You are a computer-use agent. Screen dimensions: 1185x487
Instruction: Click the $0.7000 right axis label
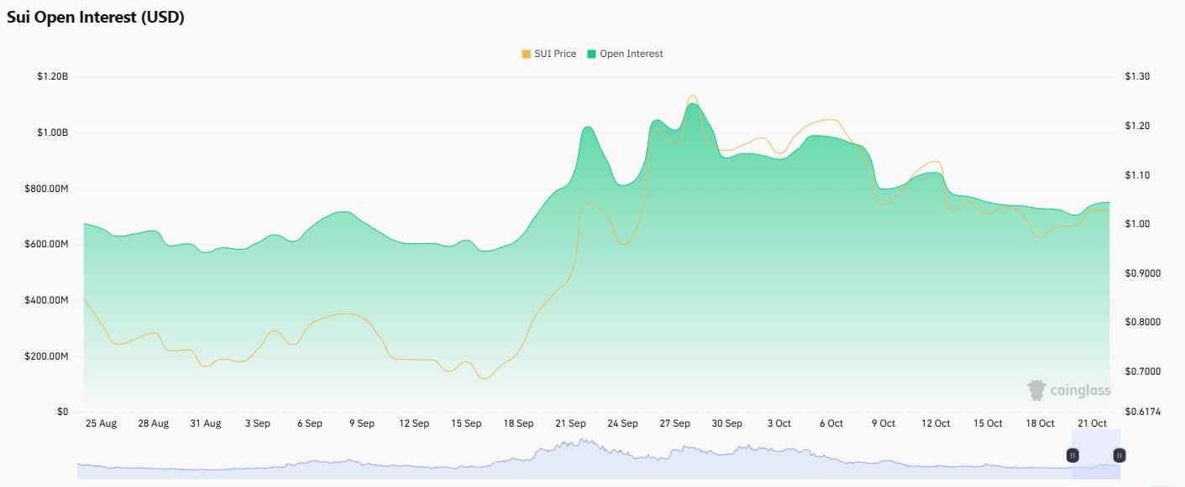click(1142, 371)
